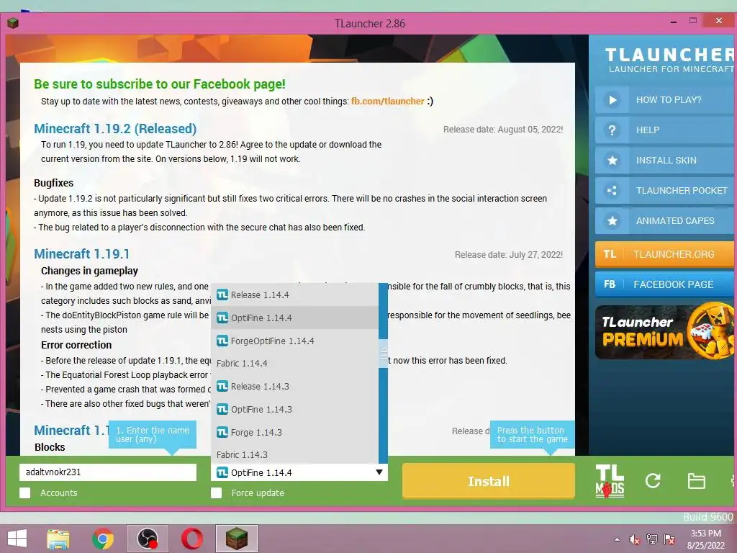Click the refresh arrow icon
This screenshot has width=737, height=553.
[x=653, y=480]
